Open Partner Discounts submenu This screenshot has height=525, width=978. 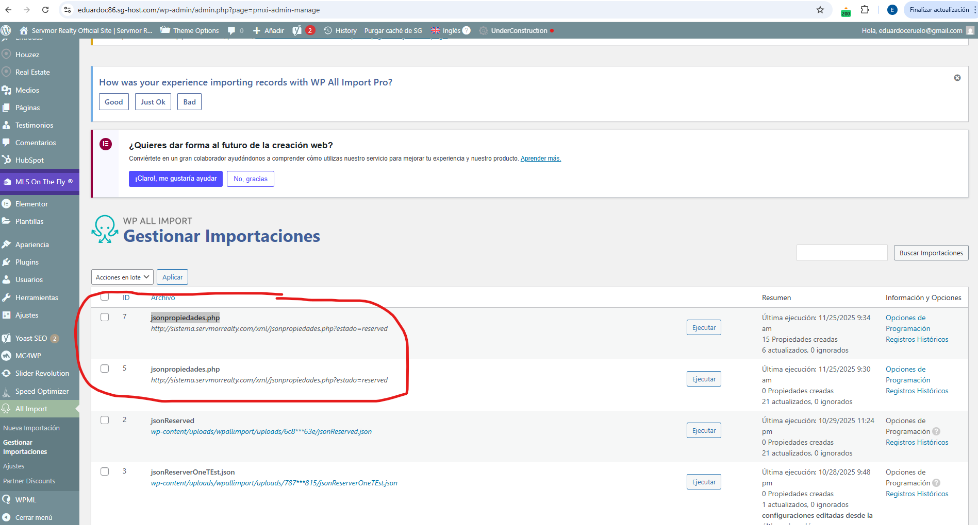[29, 481]
